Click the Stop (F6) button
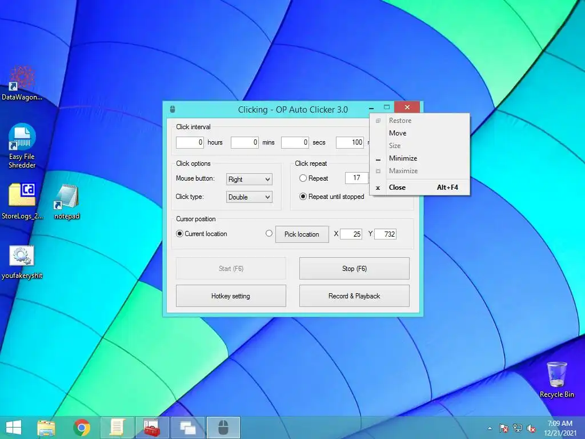Screen dimensions: 585x439 (x=354, y=269)
